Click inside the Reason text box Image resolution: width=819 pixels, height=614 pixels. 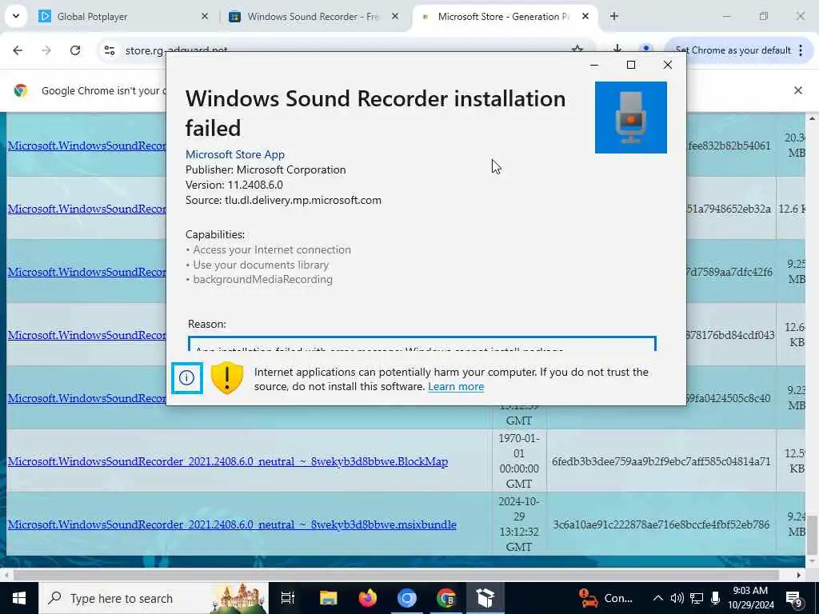(422, 344)
